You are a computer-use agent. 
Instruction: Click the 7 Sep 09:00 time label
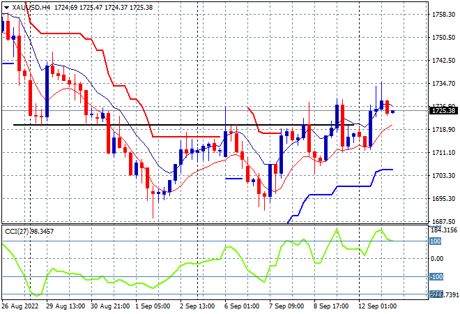point(286,306)
